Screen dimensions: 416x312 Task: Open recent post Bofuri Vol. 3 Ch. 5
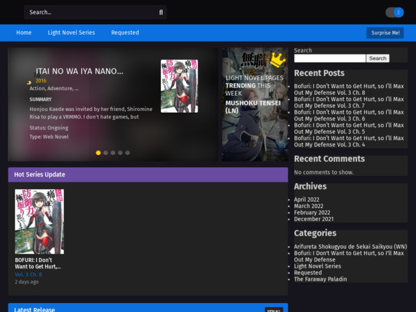(349, 128)
